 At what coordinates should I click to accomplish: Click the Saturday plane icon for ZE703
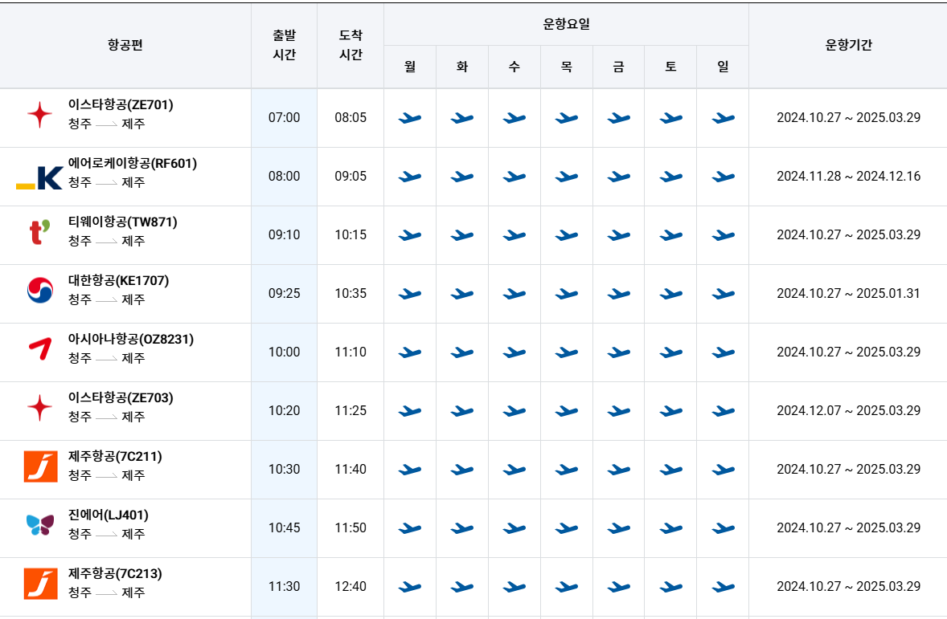[x=671, y=411]
